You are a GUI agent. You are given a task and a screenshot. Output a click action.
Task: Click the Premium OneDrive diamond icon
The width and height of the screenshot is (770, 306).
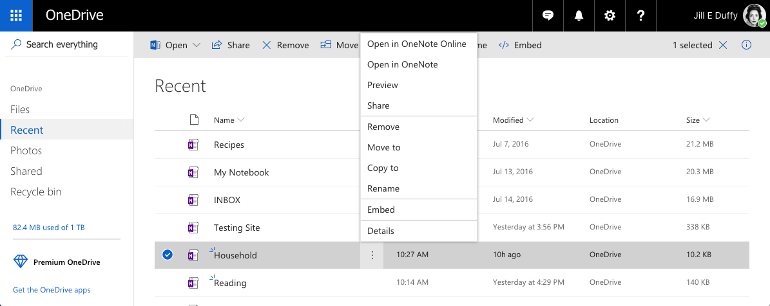[x=21, y=262]
